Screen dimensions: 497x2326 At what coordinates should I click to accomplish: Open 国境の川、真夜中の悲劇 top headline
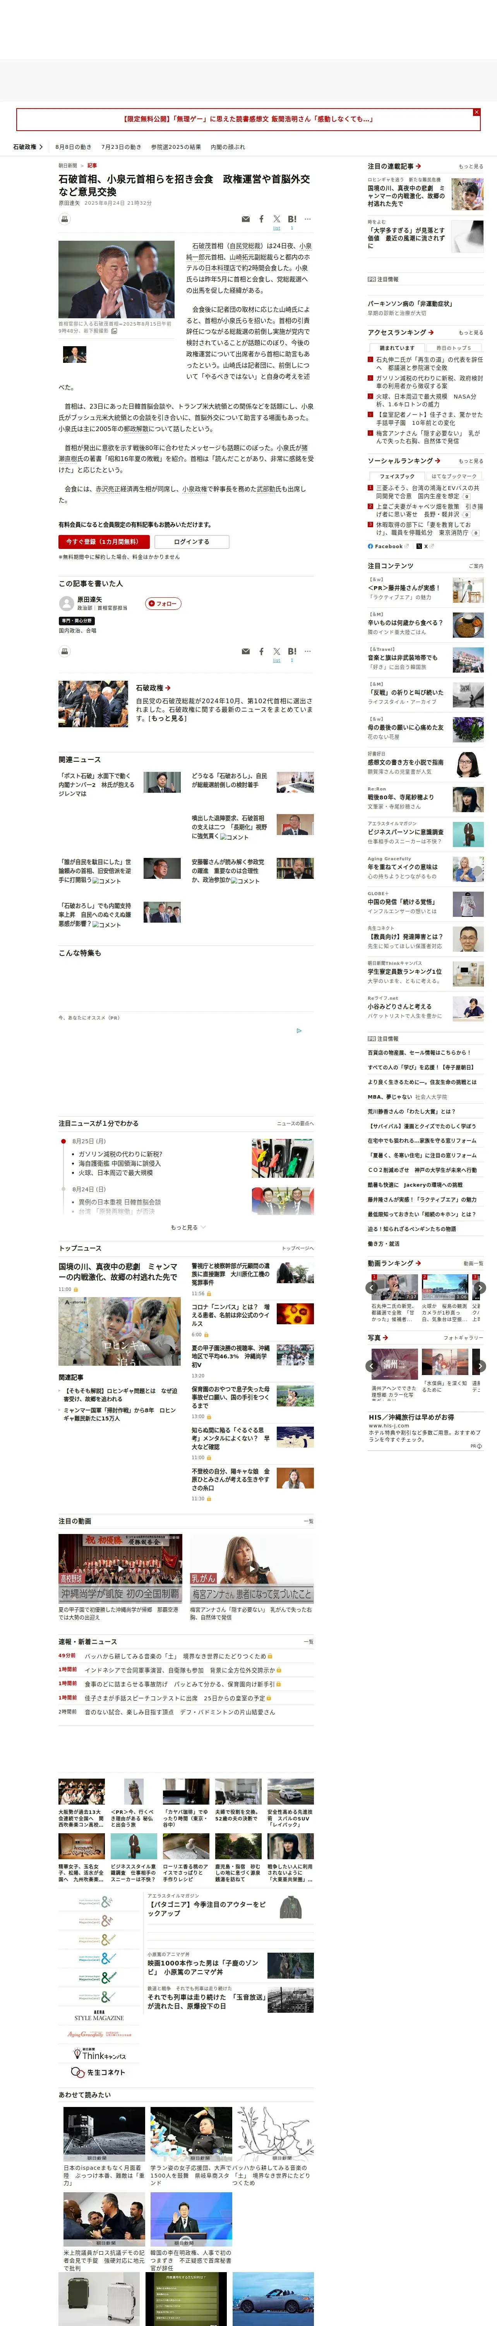coord(118,1272)
